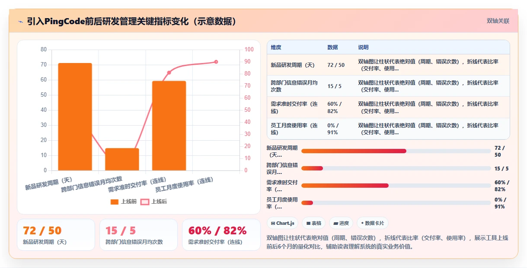The width and height of the screenshot is (527, 268).
Task: Click the orange bar for 跨部门信息错误月均次数
Action: [x=122, y=159]
